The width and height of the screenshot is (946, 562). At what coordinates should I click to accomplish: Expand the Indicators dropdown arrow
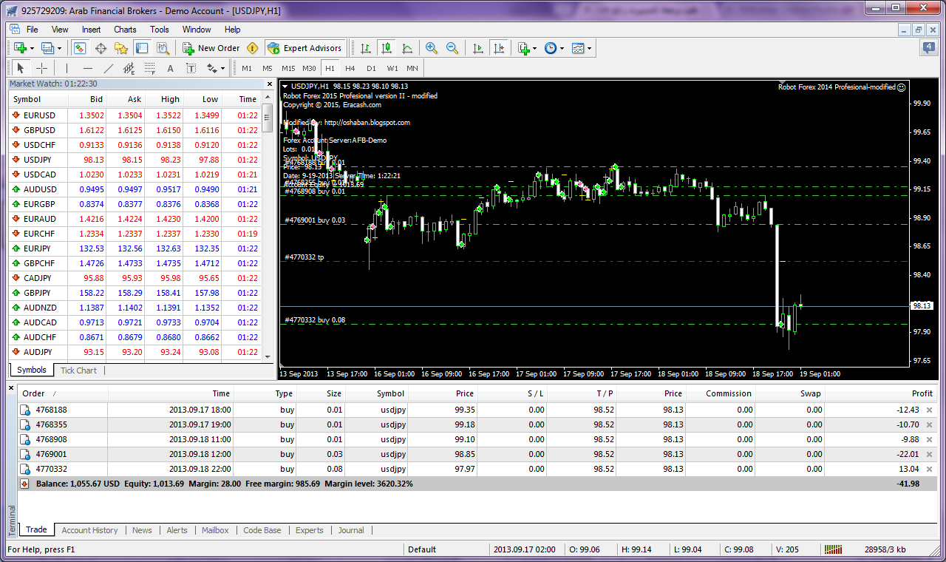point(534,48)
